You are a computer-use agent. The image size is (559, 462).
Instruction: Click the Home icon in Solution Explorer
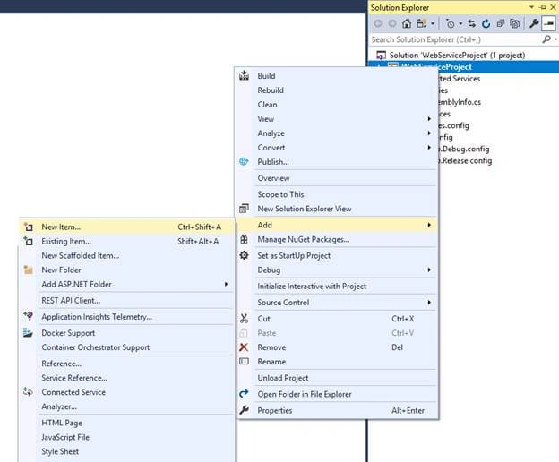(407, 23)
